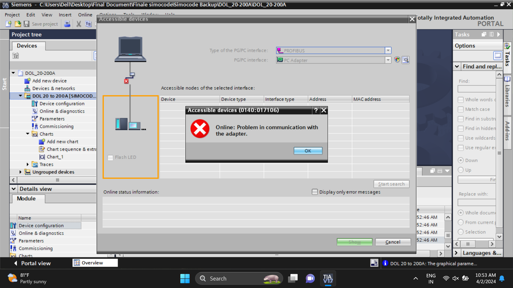Click the Open project folder icon
This screenshot has width=513, height=288.
pos(18,24)
